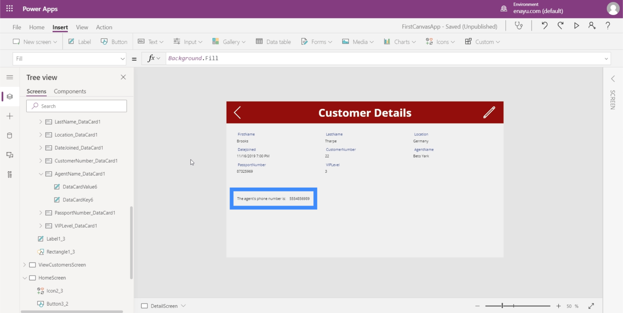Image resolution: width=623 pixels, height=313 pixels.
Task: Redo the last action
Action: pyautogui.click(x=560, y=26)
